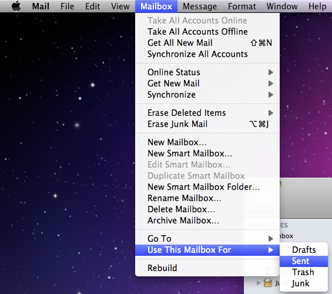Open the Help menu
Screen dimensions: 332x294
click(x=317, y=6)
